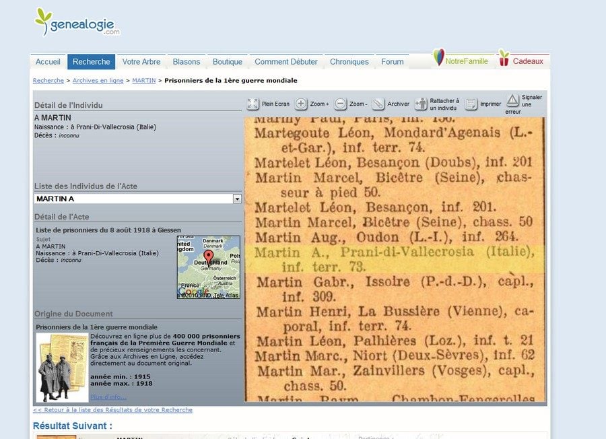
Task: Click the Zoom - magnifier icon
Action: (x=341, y=104)
